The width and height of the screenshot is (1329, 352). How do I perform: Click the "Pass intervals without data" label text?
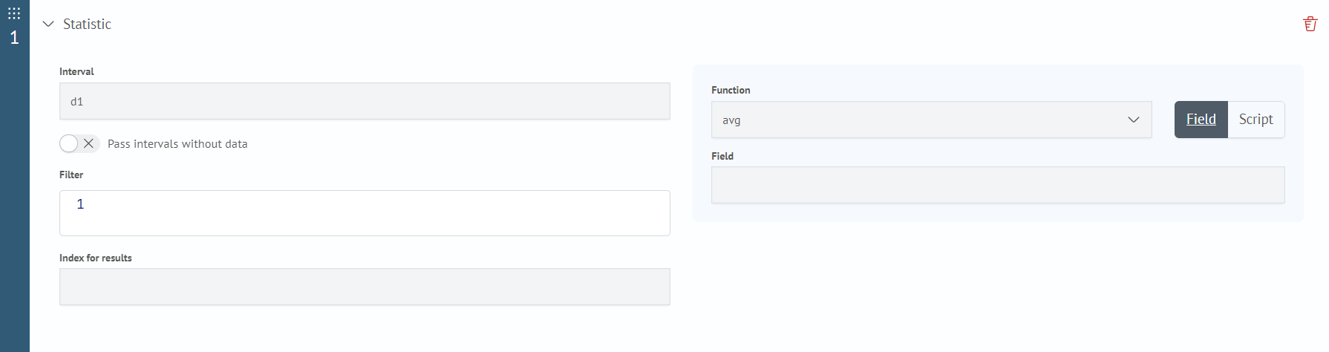tap(177, 144)
